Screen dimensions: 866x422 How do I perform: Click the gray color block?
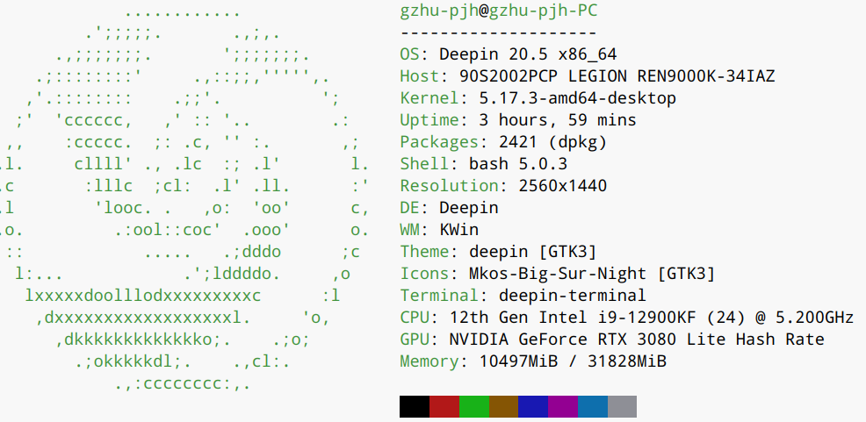tap(623, 406)
